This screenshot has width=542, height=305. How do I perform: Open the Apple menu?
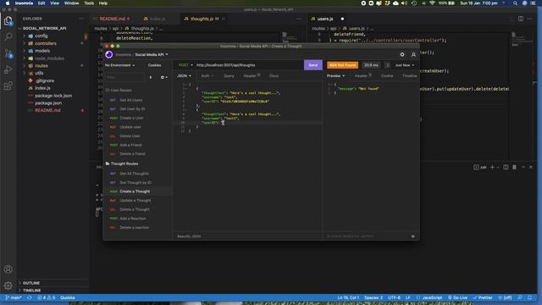[x=8, y=3]
